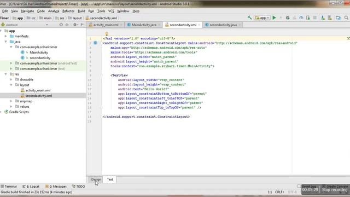Switch to the secondactivity.java tab
Image resolution: width=350 pixels, height=197 pixels.
click(x=223, y=25)
